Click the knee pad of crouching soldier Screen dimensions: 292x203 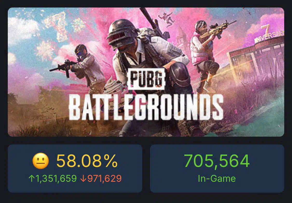[x=180, y=74]
